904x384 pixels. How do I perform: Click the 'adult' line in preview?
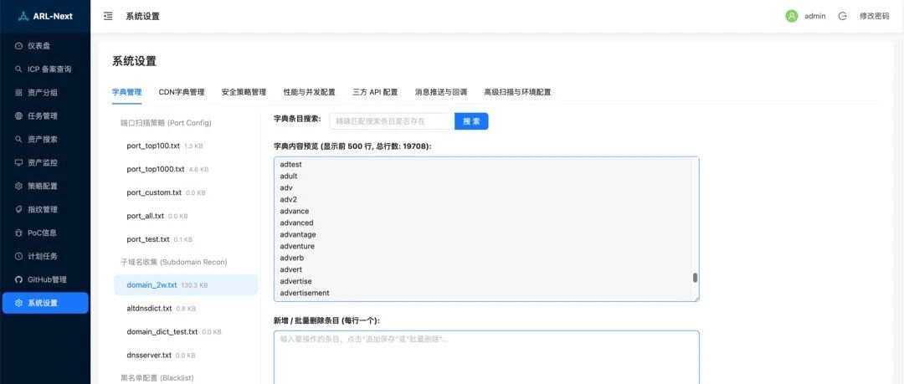[289, 176]
